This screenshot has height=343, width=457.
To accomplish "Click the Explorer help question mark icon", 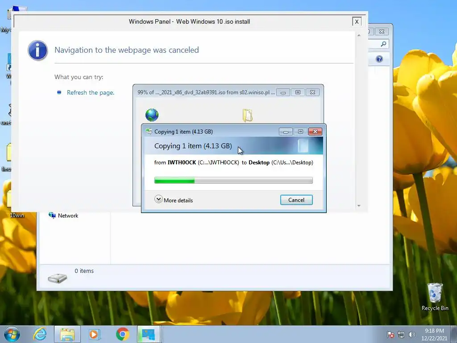I will (379, 59).
